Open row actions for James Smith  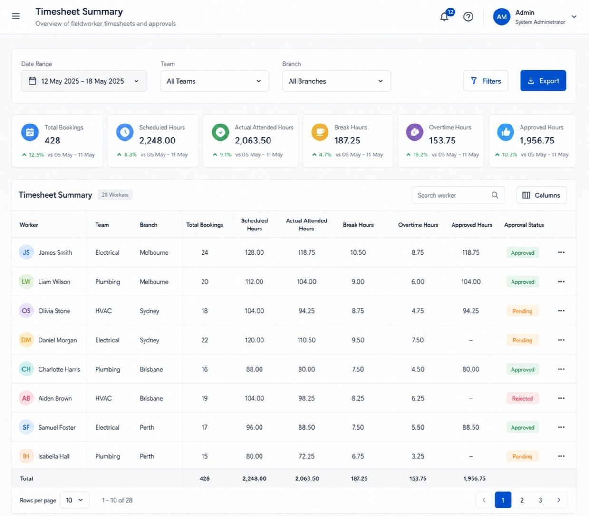(561, 252)
